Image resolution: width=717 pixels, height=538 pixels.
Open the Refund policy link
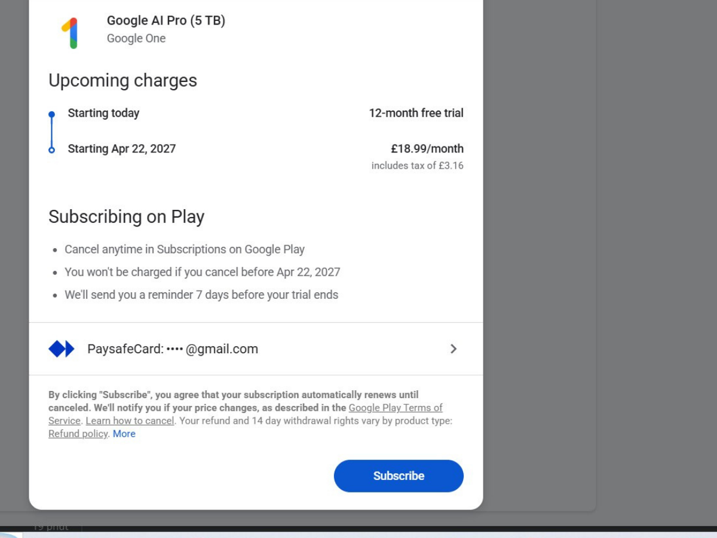click(x=78, y=434)
